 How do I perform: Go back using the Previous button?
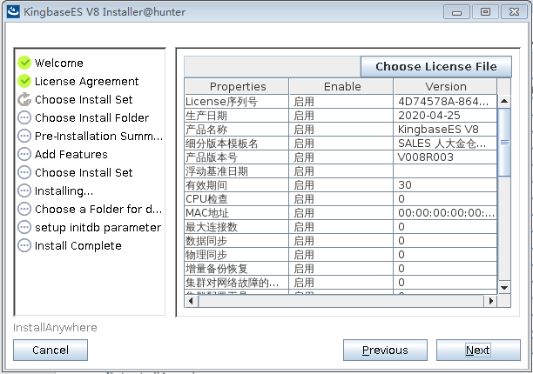[x=384, y=350]
